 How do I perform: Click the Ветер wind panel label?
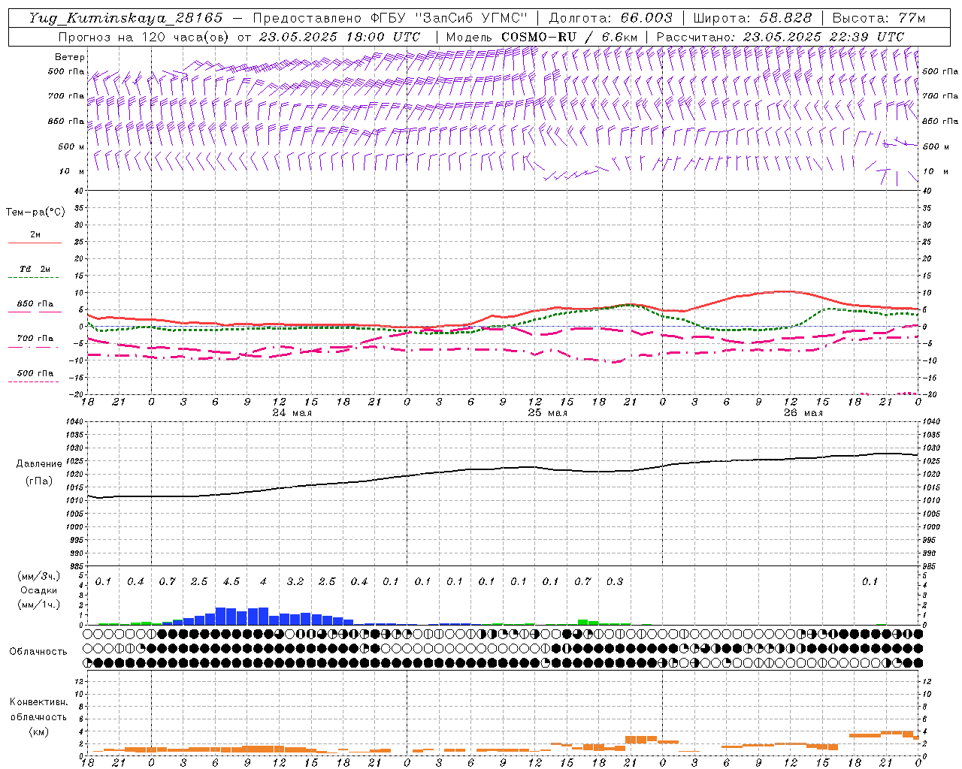tap(69, 57)
